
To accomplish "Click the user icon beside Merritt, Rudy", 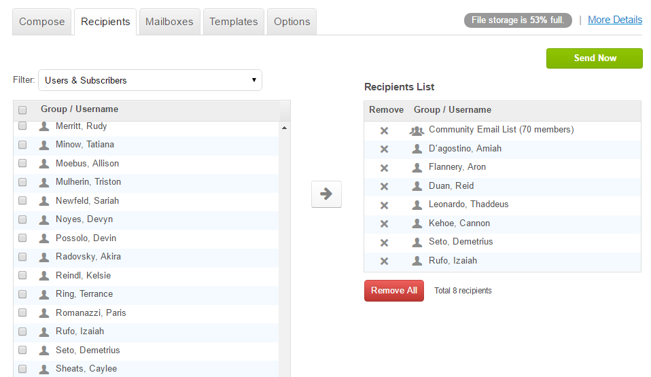I will (44, 126).
